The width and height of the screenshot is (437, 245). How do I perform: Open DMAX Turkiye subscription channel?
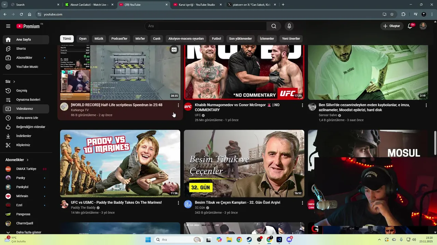point(26,169)
